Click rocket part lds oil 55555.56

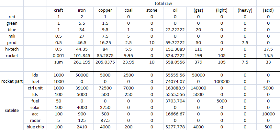tap(175, 75)
